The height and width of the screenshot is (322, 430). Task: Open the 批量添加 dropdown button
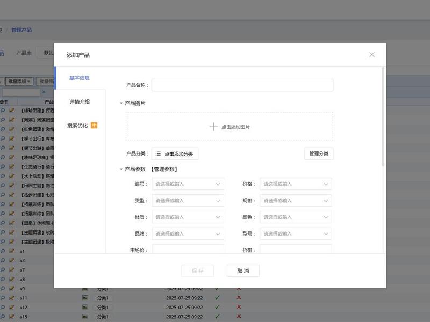[x=19, y=82]
